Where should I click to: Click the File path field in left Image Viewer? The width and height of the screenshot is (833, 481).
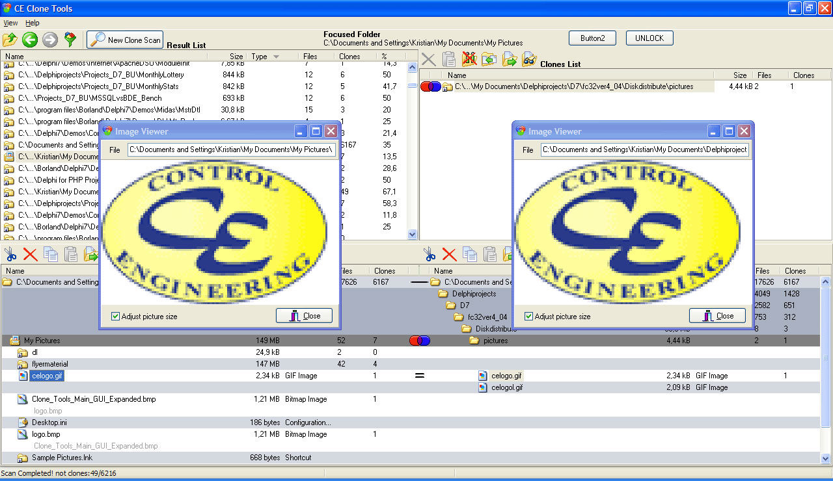[x=232, y=149]
